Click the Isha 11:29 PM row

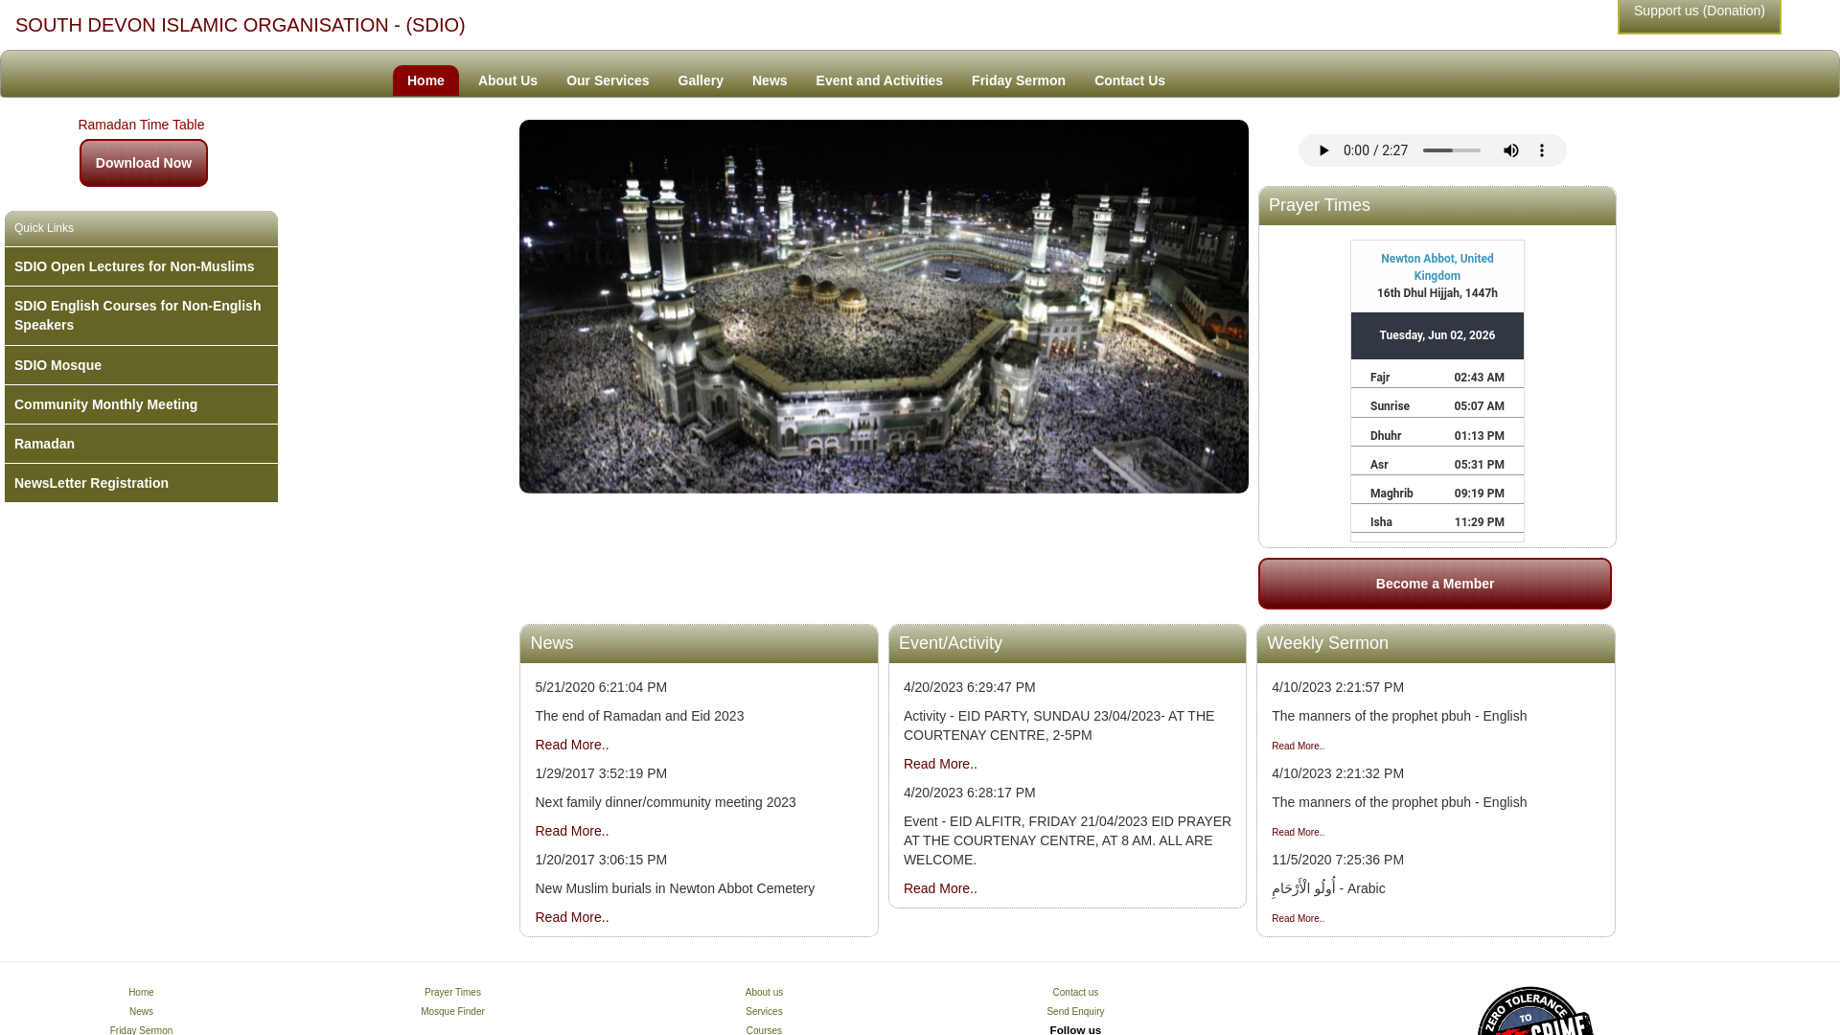tap(1437, 522)
